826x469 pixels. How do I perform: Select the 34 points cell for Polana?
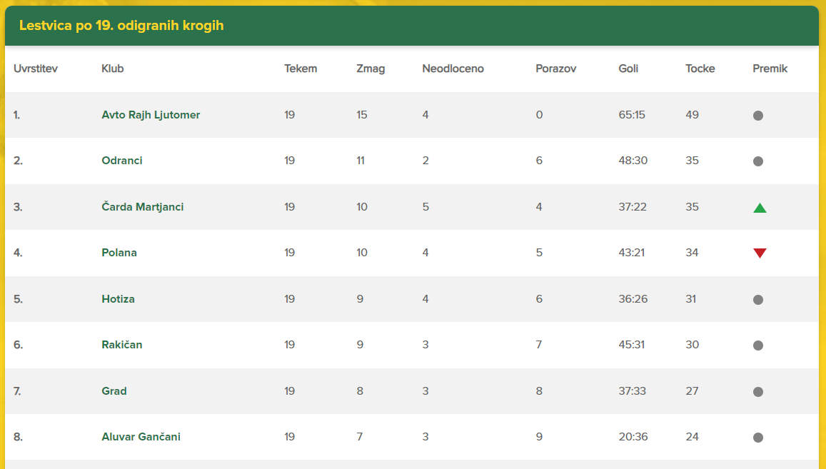pyautogui.click(x=692, y=253)
